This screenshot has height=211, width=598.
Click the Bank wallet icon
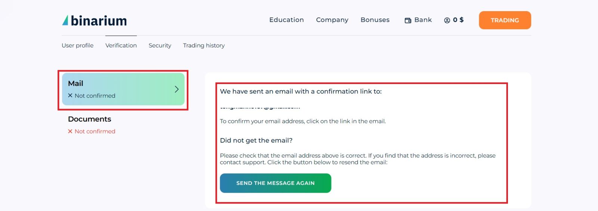tap(408, 21)
